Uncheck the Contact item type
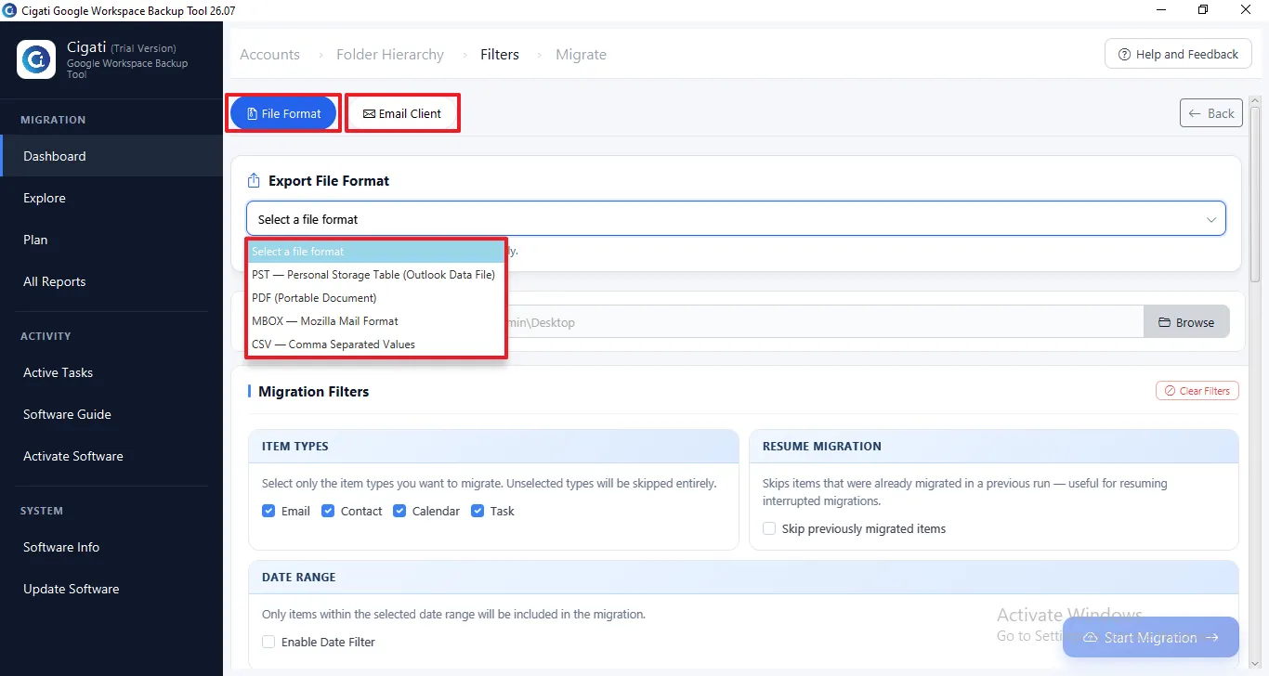This screenshot has width=1269, height=676. [x=328, y=511]
